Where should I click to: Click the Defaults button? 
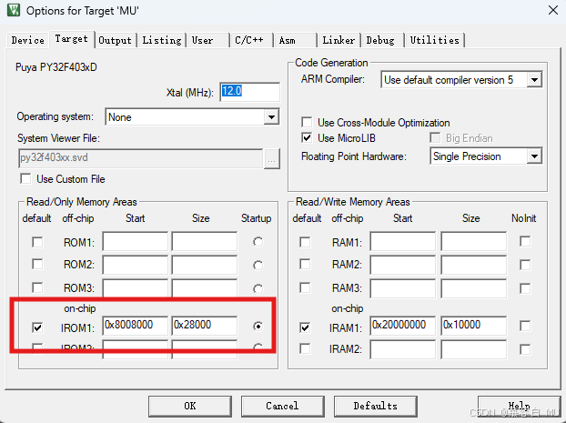pos(376,406)
